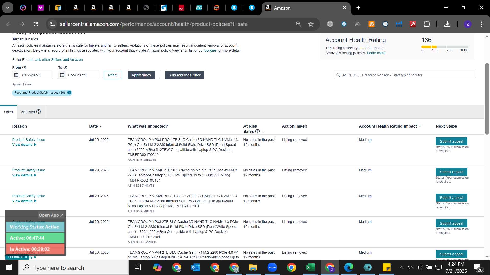Switch to the first Amazon 'a' tab
Image resolution: width=490 pixels, height=275 pixels.
tap(76, 8)
